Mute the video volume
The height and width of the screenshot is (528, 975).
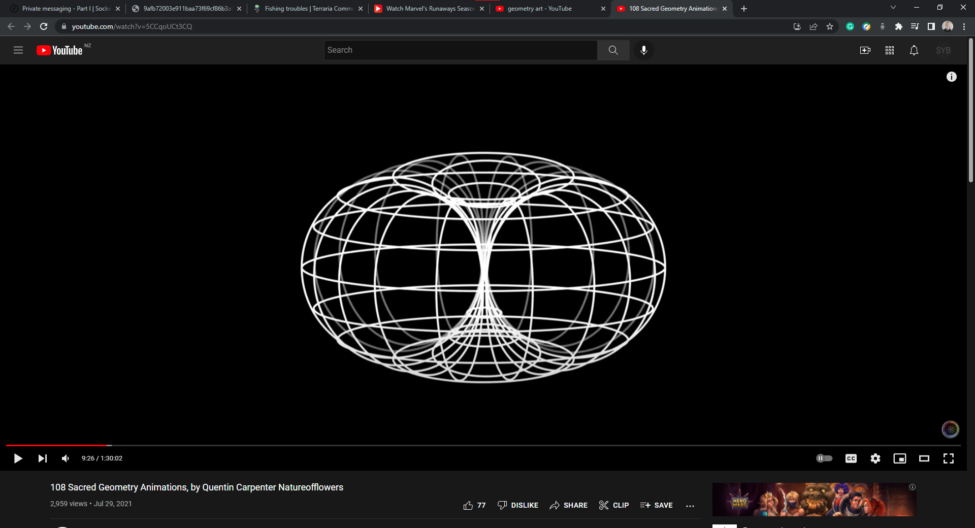(66, 458)
